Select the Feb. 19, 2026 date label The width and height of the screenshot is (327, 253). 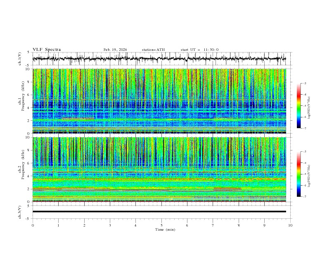[x=115, y=50]
